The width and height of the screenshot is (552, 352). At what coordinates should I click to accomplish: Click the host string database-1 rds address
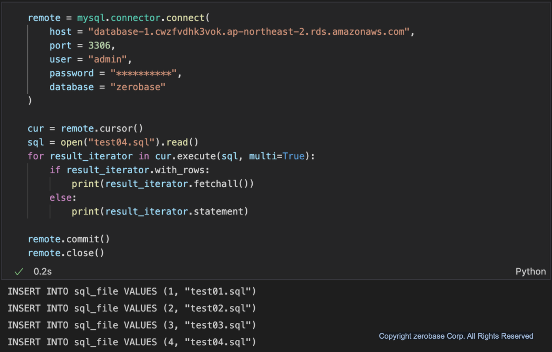coord(249,32)
